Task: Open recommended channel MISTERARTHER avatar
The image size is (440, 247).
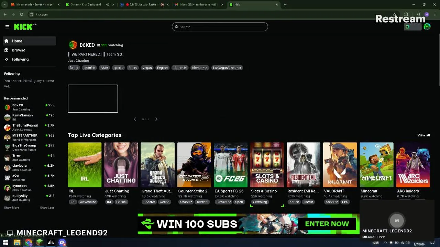Action: tap(7, 137)
